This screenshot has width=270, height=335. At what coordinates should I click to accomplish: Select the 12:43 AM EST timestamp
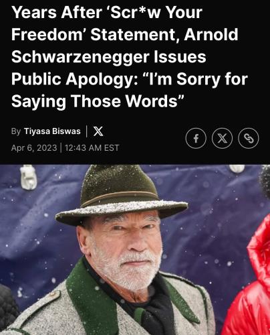coord(92,148)
